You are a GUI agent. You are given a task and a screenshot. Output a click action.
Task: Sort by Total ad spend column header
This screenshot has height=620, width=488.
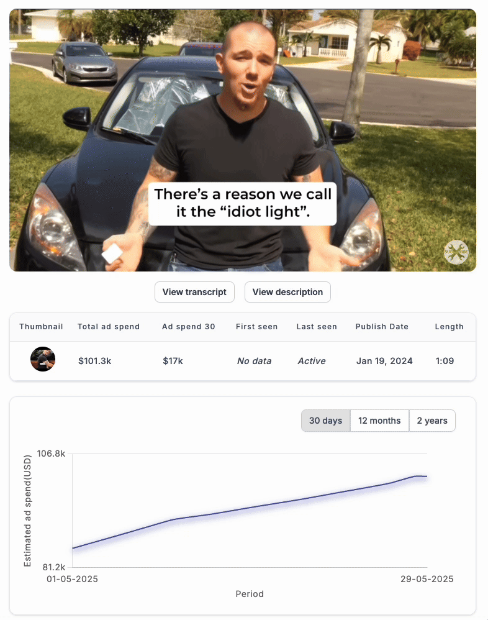[x=109, y=327]
